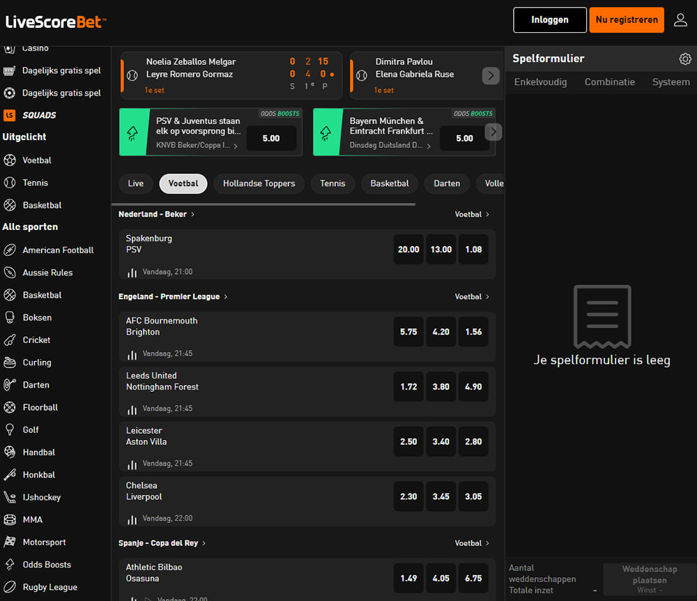Select Athletic Bilbao win odds 1.49

pos(408,578)
